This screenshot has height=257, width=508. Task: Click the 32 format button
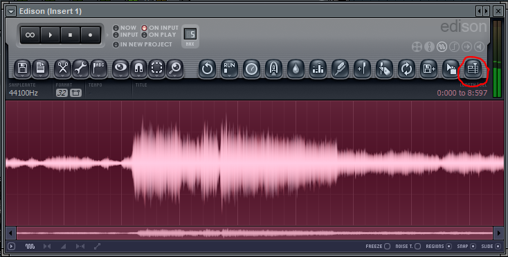pos(62,93)
